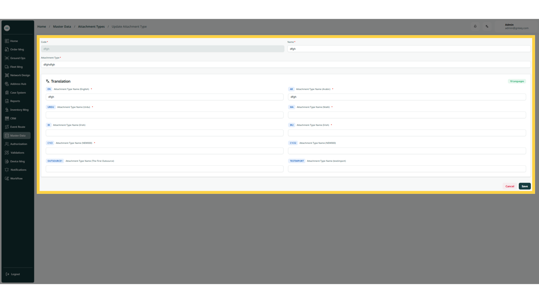Open Ground Ops sidebar icon

point(7,58)
